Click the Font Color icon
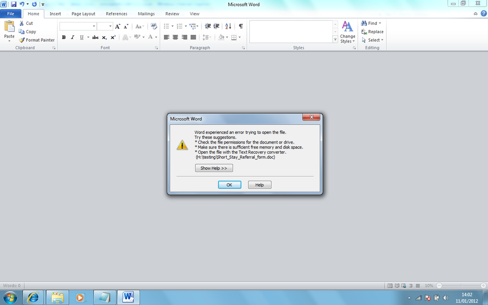Screen dimensions: 488x305 151,37
